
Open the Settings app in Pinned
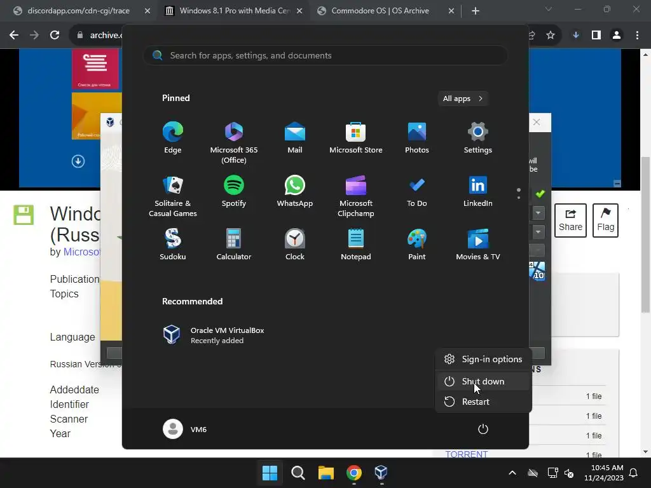478,137
